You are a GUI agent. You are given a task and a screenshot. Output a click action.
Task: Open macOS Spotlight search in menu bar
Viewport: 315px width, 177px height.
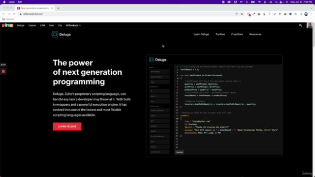coord(276,2)
